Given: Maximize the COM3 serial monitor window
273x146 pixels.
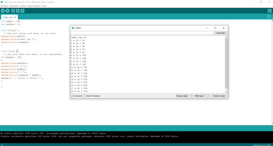Looking at the screenshot, I should point(215,28).
